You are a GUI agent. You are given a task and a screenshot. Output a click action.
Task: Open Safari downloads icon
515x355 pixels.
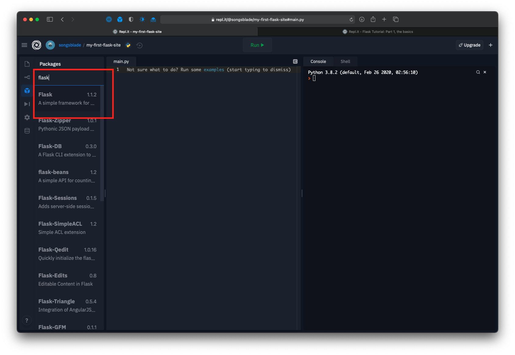point(362,19)
